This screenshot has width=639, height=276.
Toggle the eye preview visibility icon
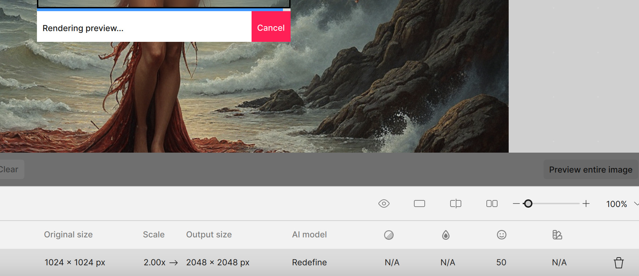(x=384, y=204)
